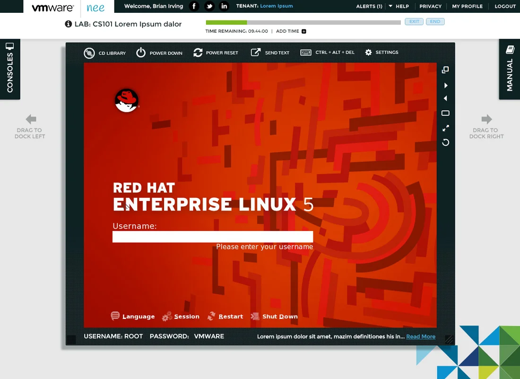Open the Send Text icon
Image resolution: width=520 pixels, height=379 pixels.
(256, 52)
